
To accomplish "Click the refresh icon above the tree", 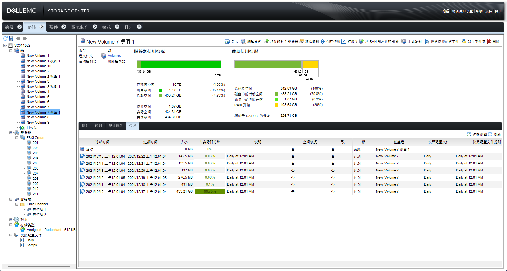I will [5, 38].
